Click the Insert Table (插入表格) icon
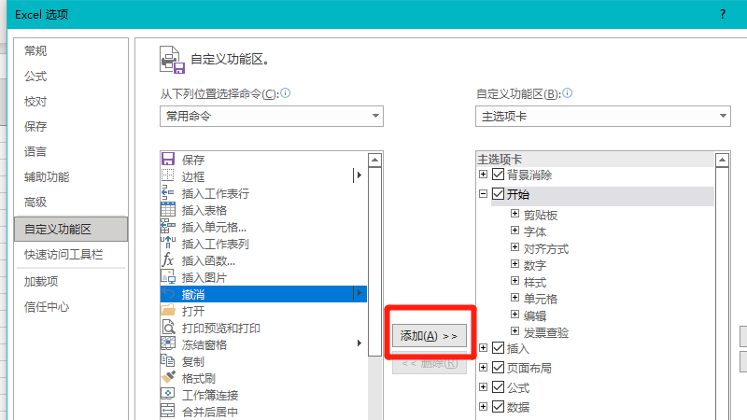 (x=168, y=210)
